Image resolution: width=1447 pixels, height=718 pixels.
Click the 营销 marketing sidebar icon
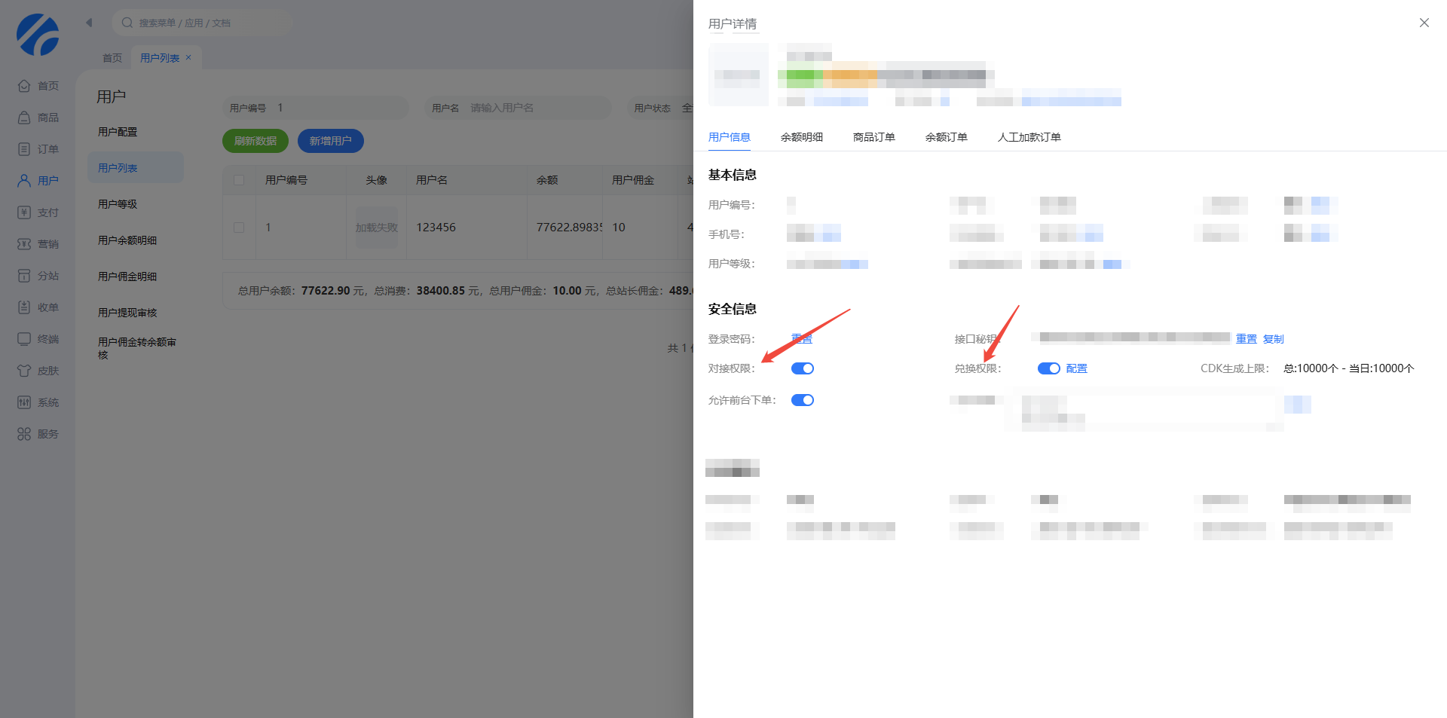point(24,244)
